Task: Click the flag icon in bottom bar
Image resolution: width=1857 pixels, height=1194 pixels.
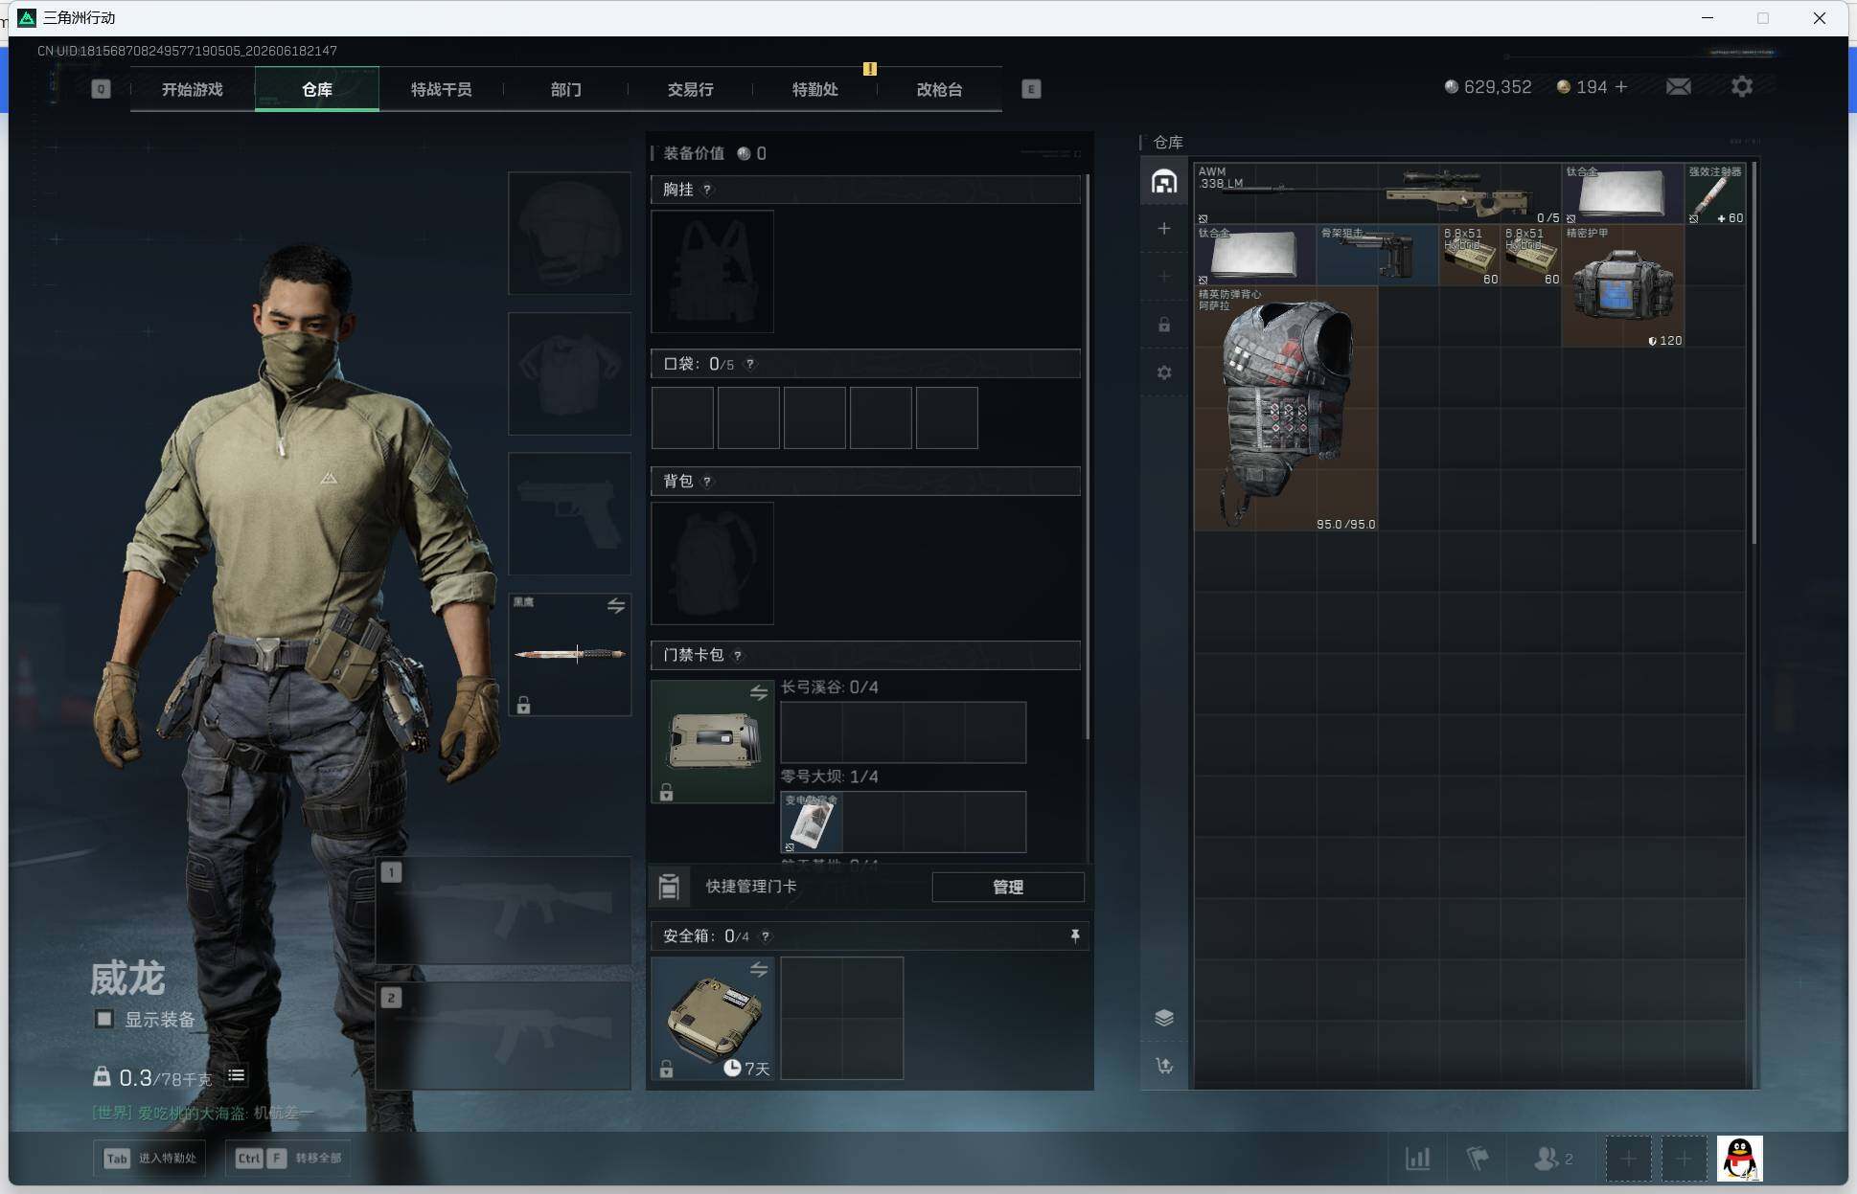Action: click(x=1478, y=1159)
